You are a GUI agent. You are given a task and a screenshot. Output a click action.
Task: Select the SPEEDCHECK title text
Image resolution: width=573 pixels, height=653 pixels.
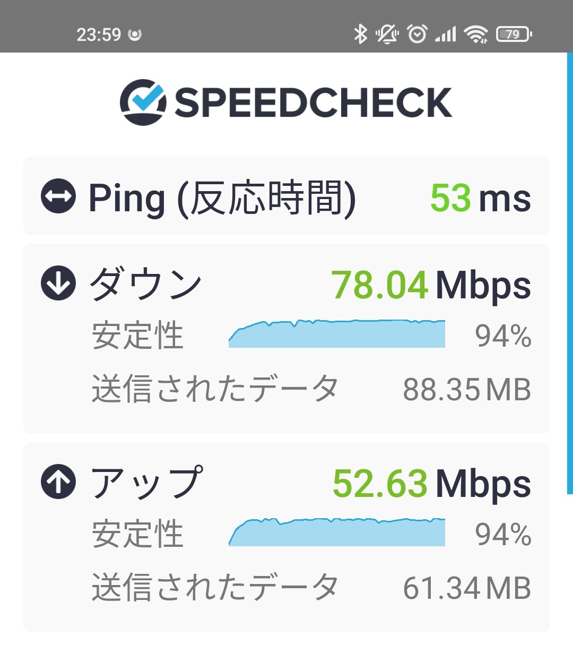(313, 102)
